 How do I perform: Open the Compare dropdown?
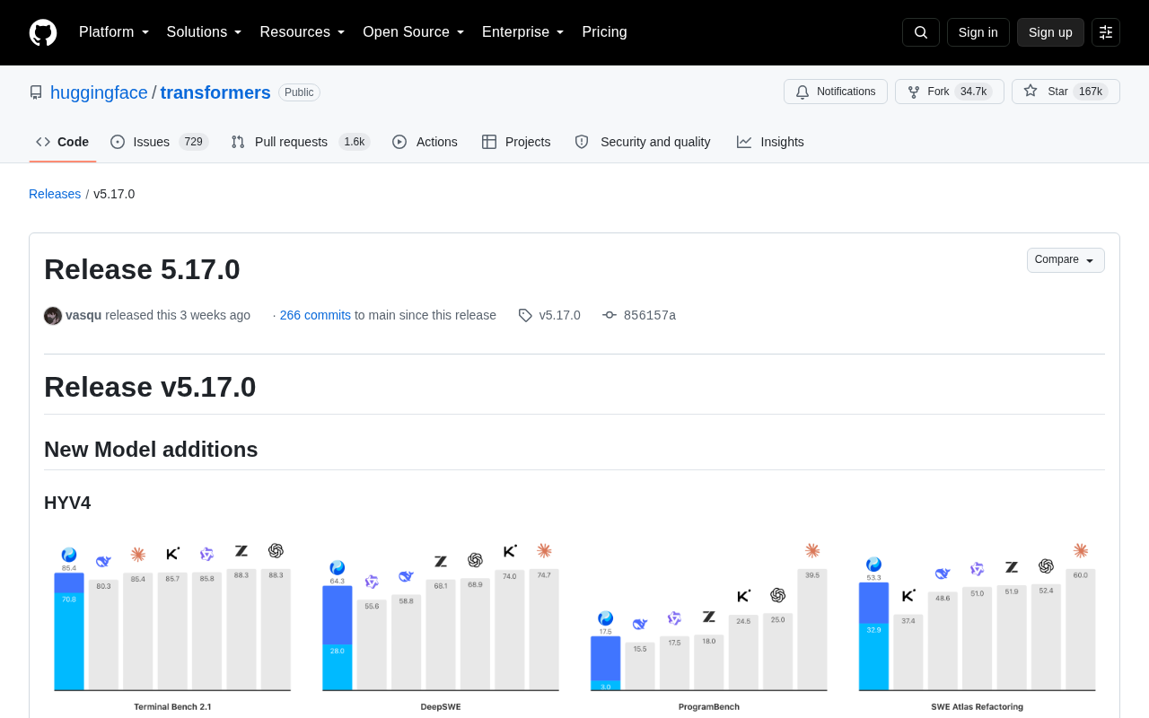1066,260
